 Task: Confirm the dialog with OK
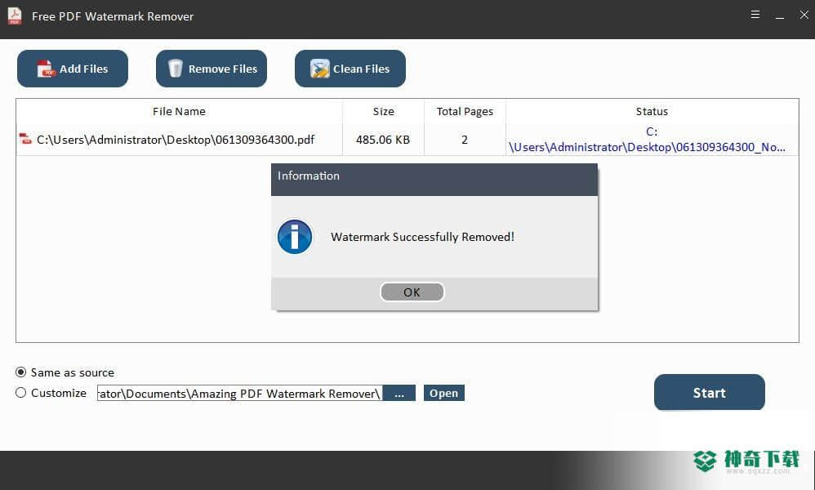click(x=412, y=292)
